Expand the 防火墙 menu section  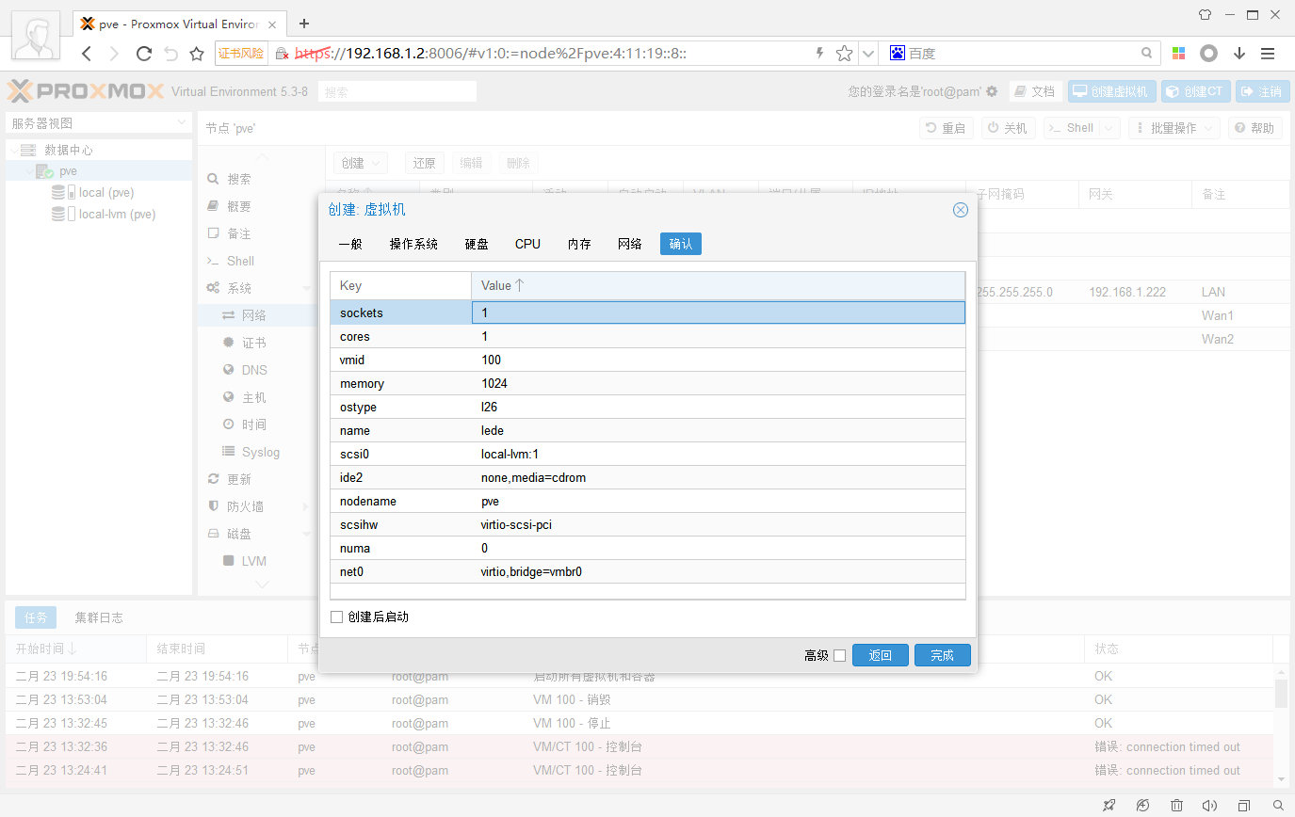307,506
